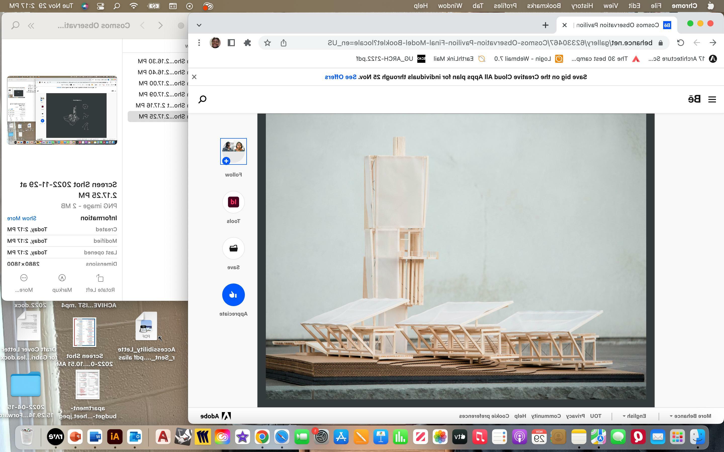The width and height of the screenshot is (724, 452).
Task: Open the InDesign Tools icon
Action: tap(233, 202)
